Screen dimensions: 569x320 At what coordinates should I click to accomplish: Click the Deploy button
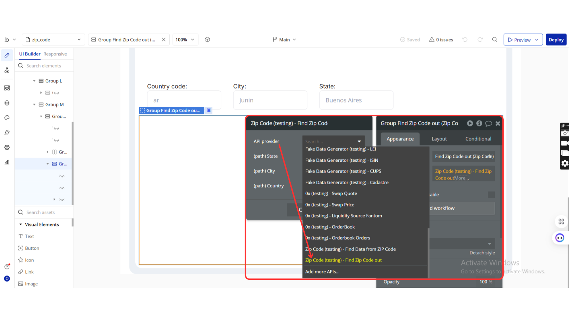tap(556, 40)
